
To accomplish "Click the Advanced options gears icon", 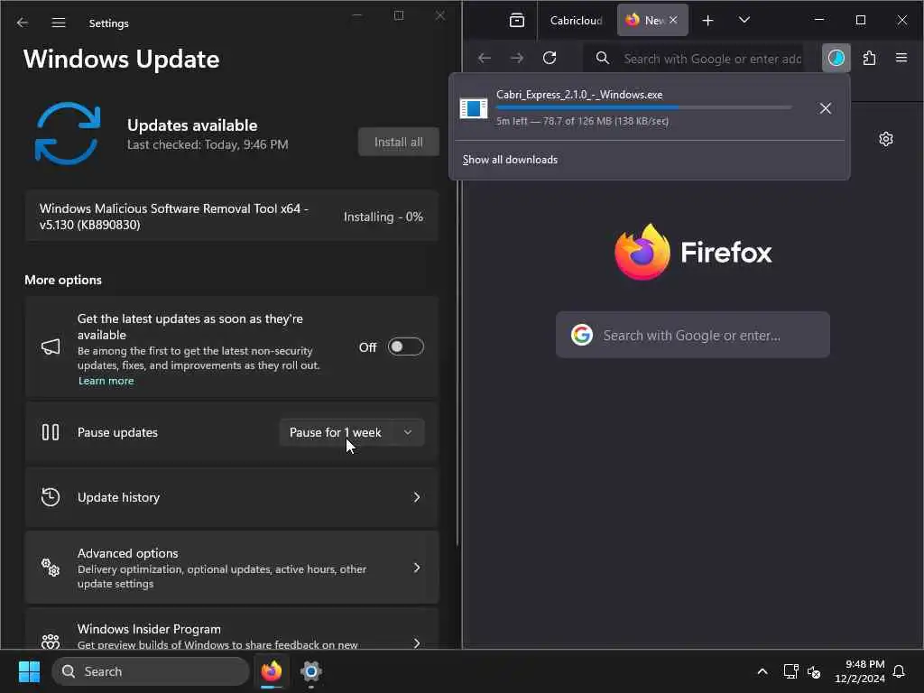I will pyautogui.click(x=51, y=568).
